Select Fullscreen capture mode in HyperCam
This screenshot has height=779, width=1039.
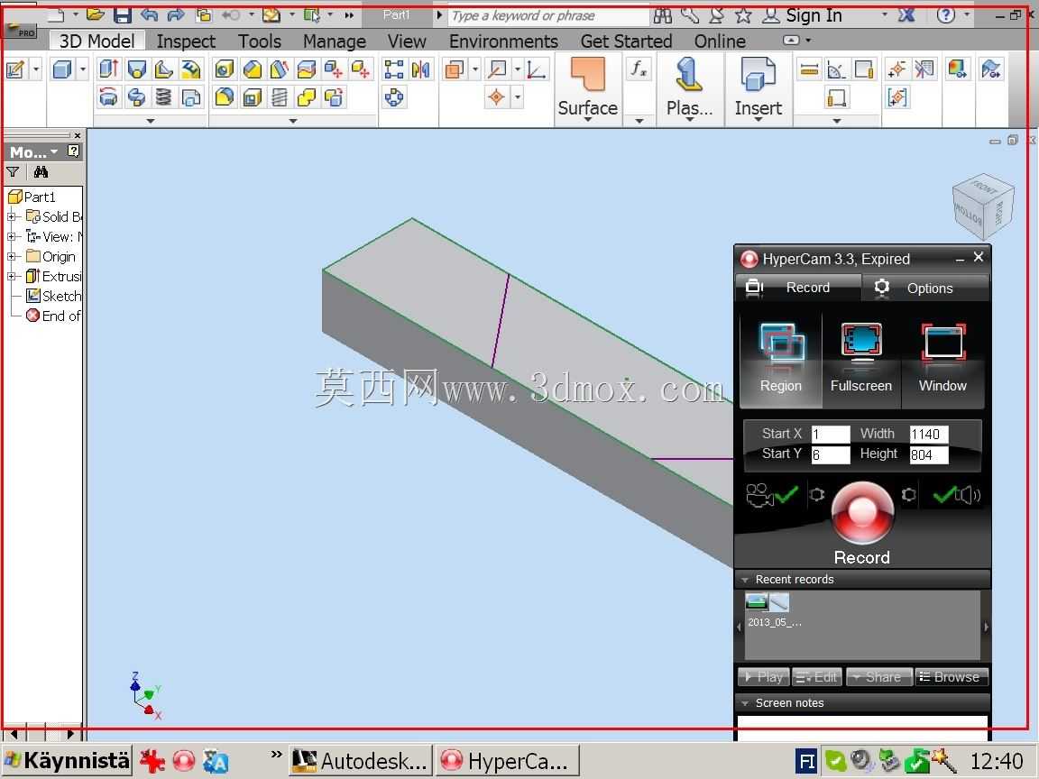860,360
